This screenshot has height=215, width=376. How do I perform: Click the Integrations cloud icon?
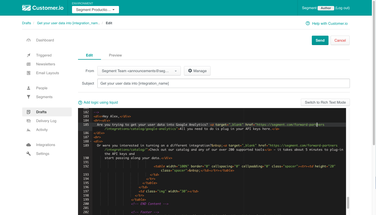click(29, 145)
